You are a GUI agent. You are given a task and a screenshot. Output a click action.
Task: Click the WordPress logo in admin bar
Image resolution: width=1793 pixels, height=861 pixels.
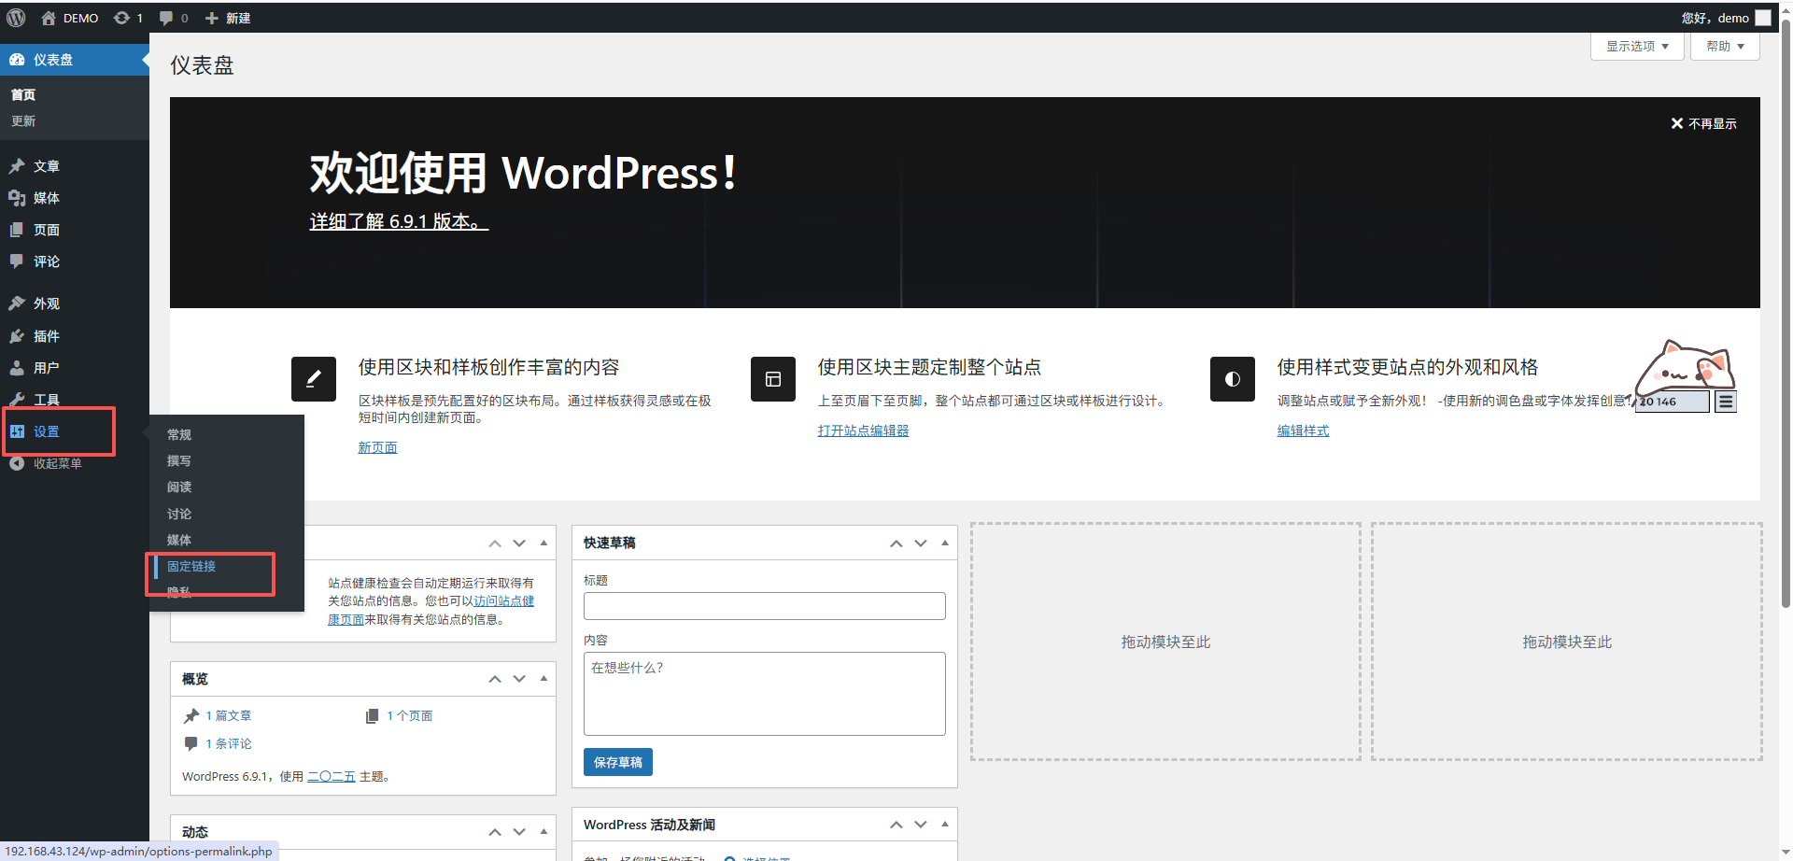16,18
